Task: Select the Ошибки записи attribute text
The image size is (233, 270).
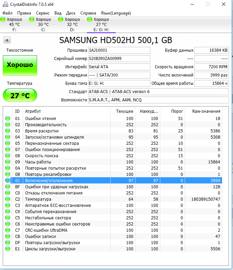Action: (x=40, y=237)
